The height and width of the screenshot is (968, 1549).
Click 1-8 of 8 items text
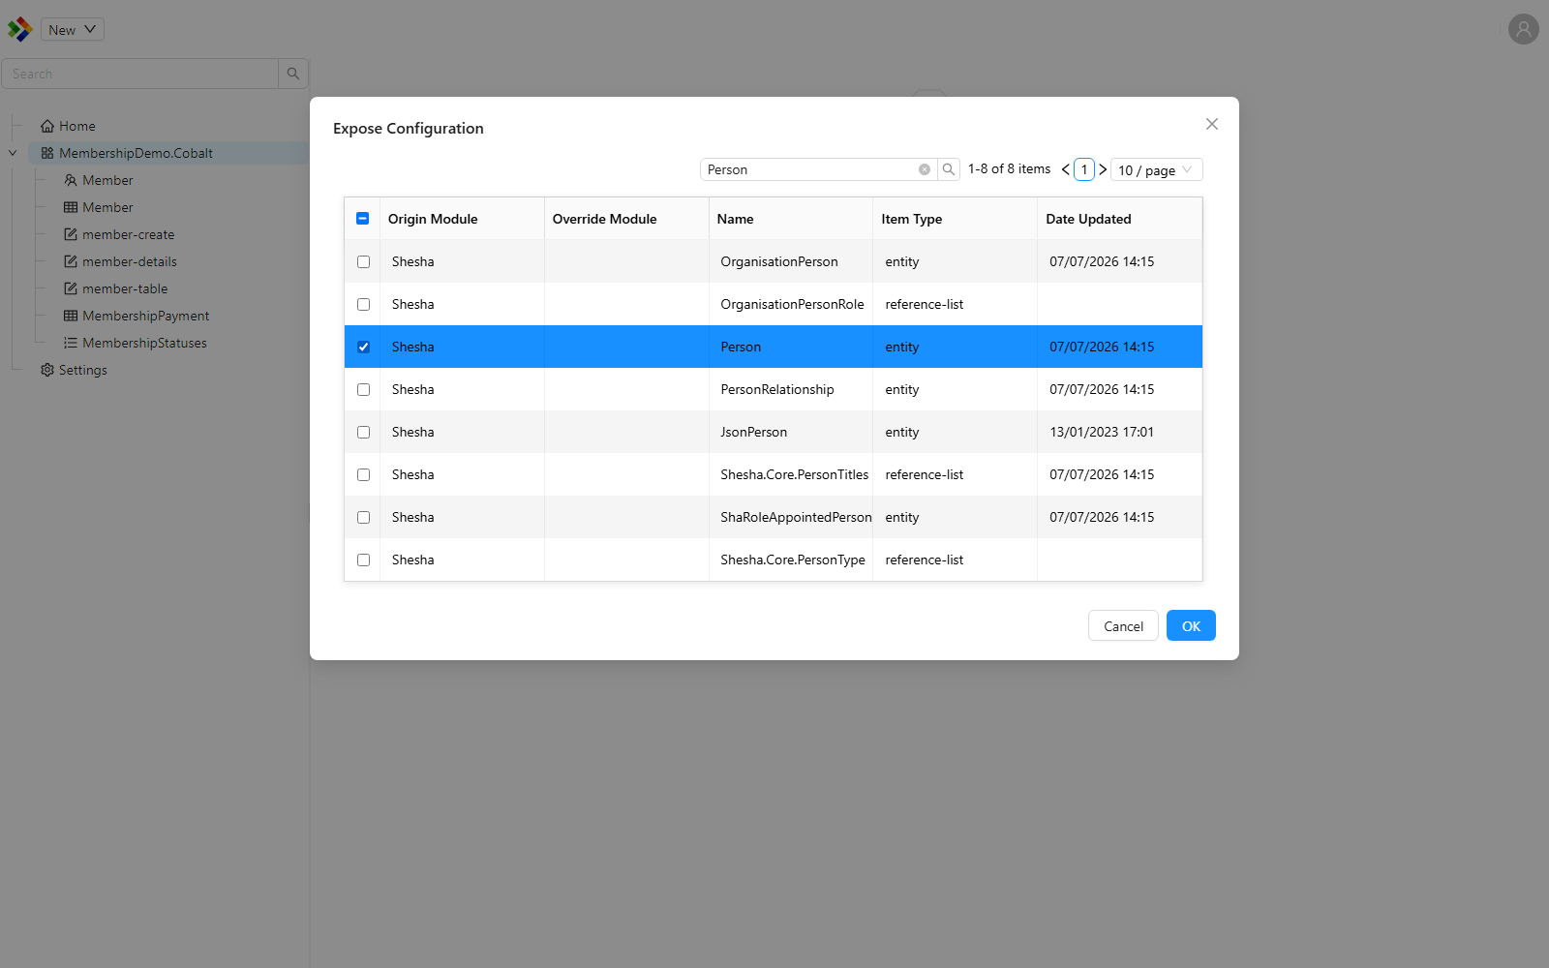[1009, 169]
